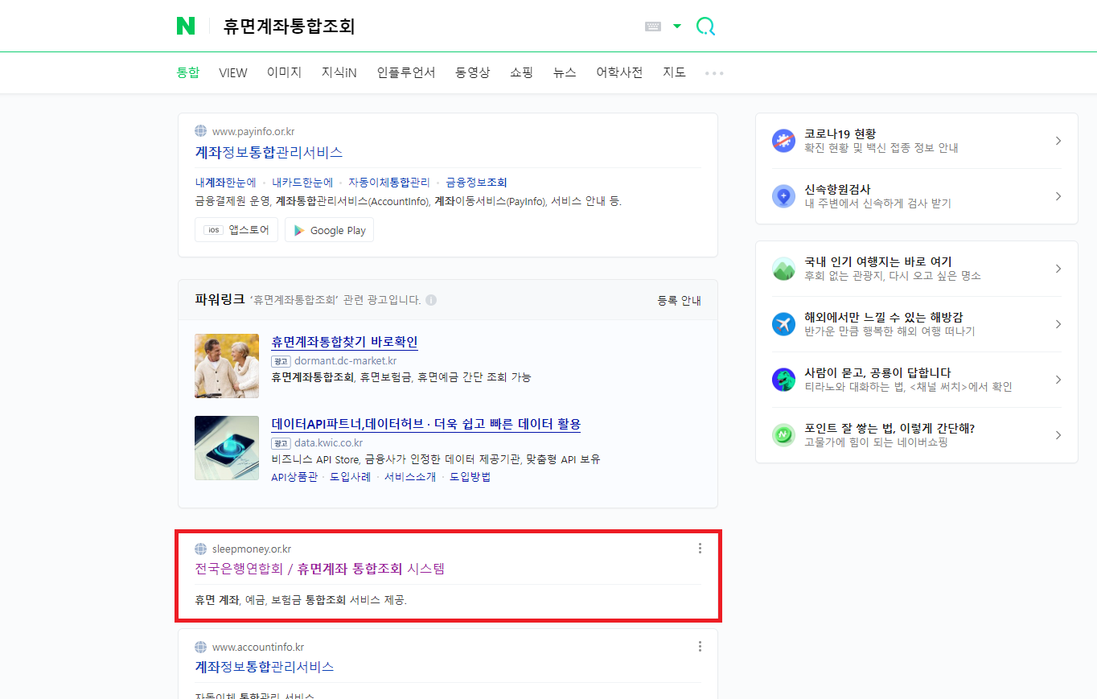
Task: Open the 도입방법 sublink
Action: 470,476
